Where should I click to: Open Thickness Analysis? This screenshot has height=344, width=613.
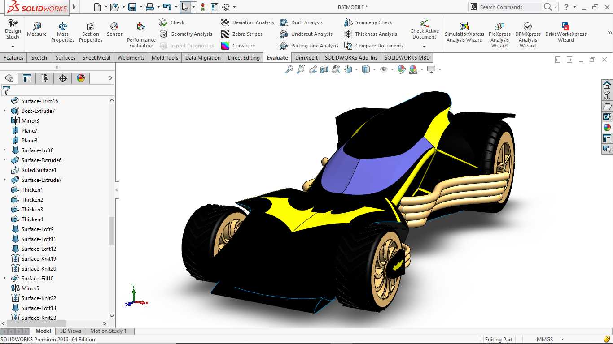point(370,34)
